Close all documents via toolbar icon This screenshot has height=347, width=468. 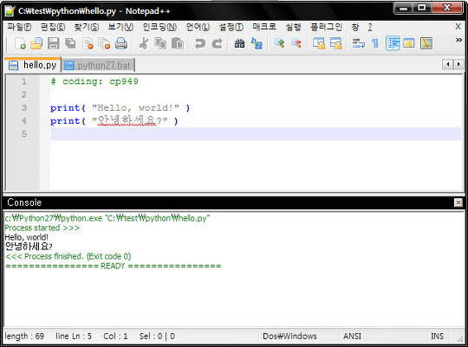pos(105,43)
